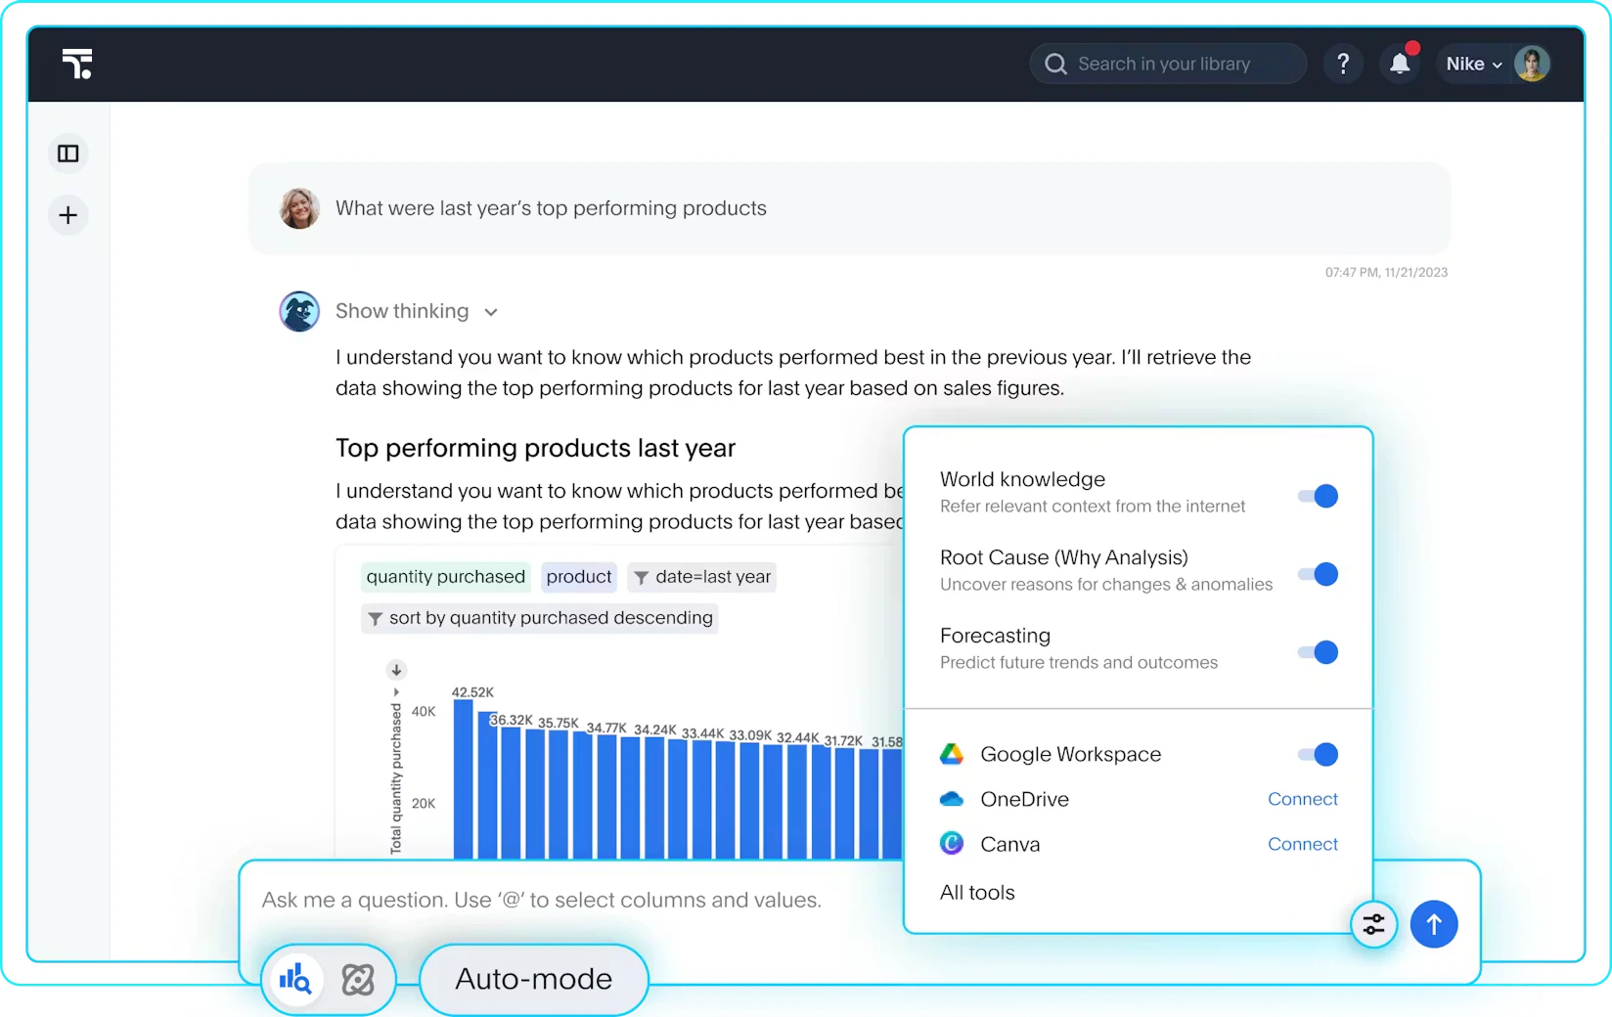The image size is (1612, 1017).
Task: Turn off Root Cause (Why Analysis) toggle
Action: 1318,574
